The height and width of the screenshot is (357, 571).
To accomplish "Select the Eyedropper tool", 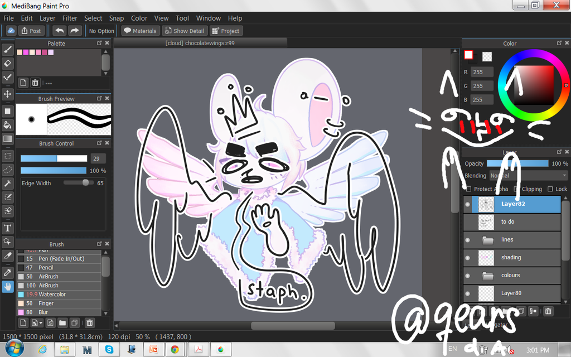I will click(x=8, y=272).
